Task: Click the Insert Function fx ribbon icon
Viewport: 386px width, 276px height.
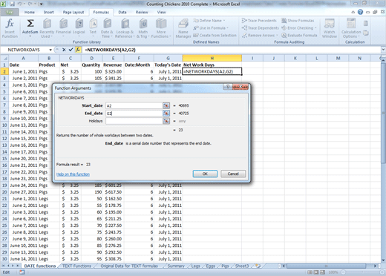Action: tap(10, 28)
